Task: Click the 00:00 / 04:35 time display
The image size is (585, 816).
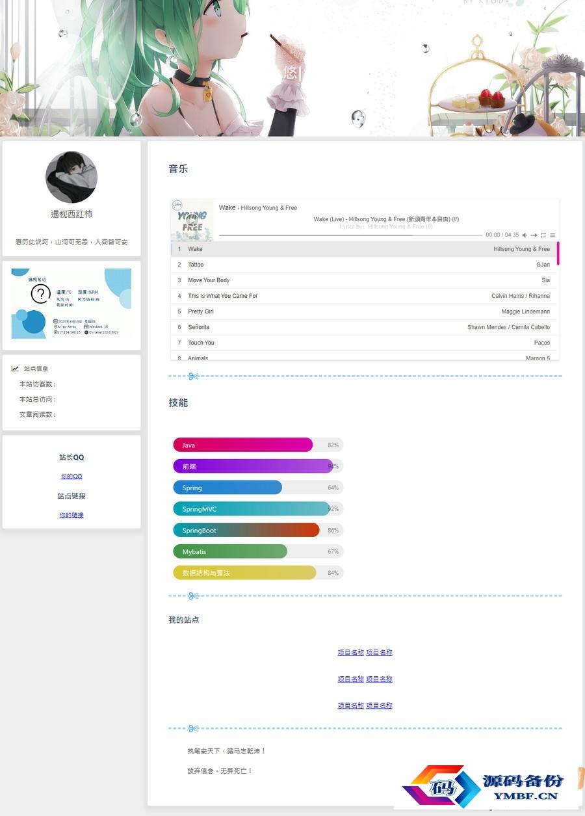Action: pos(502,235)
